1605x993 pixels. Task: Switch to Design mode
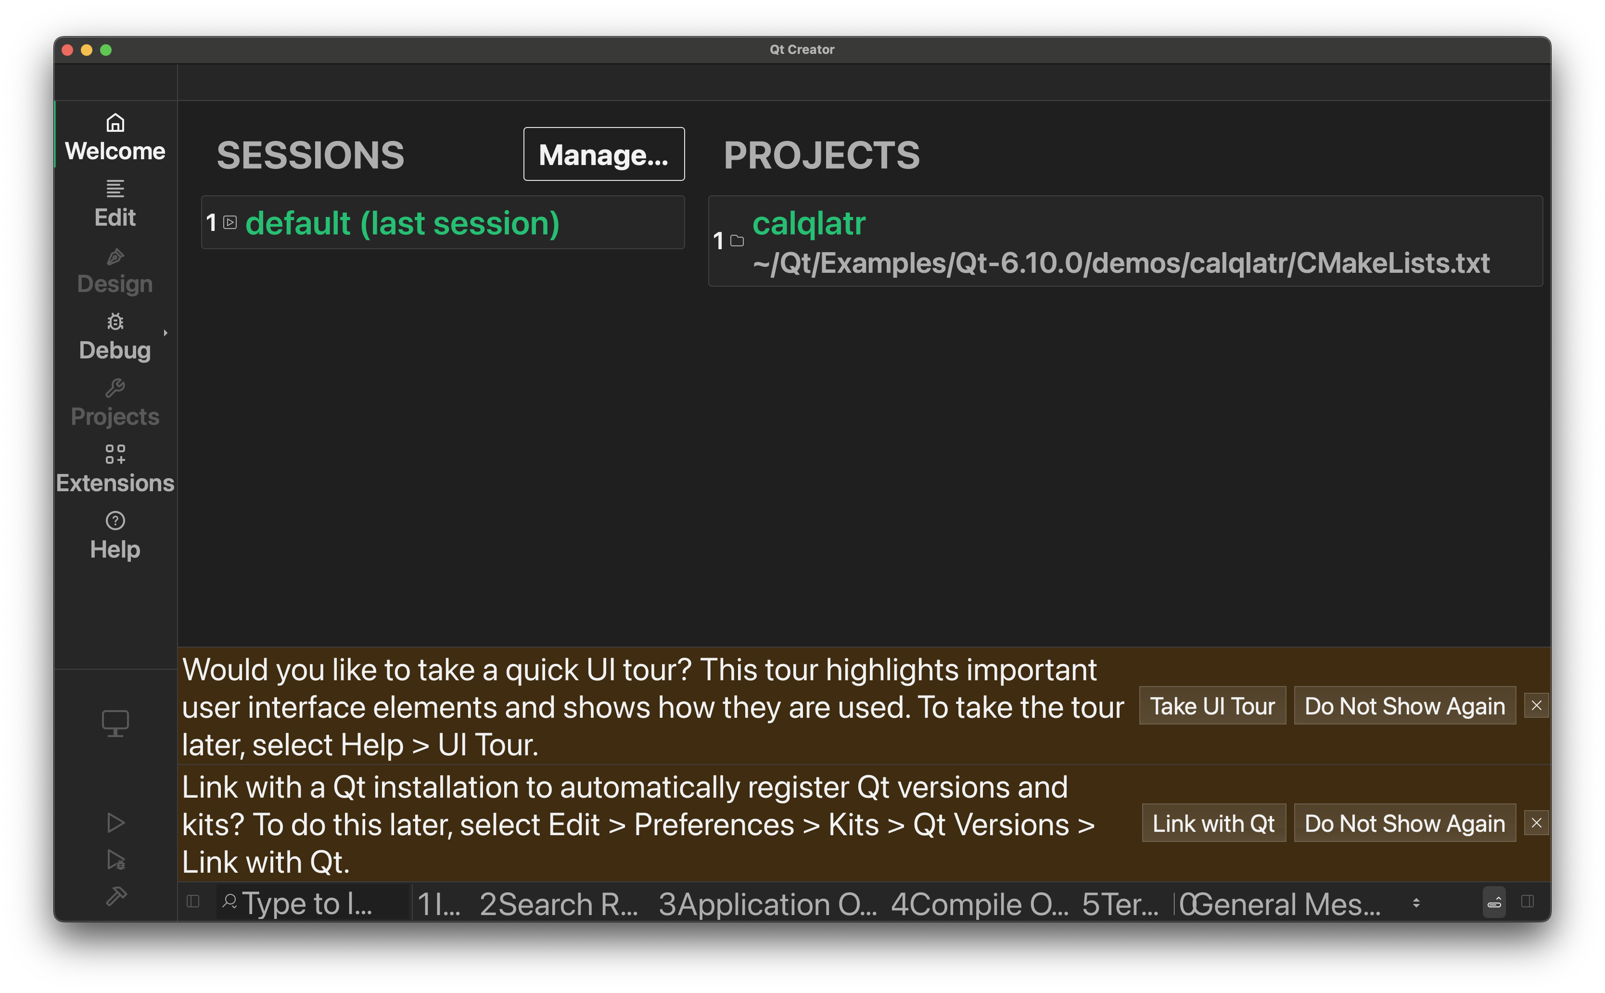[x=115, y=269]
